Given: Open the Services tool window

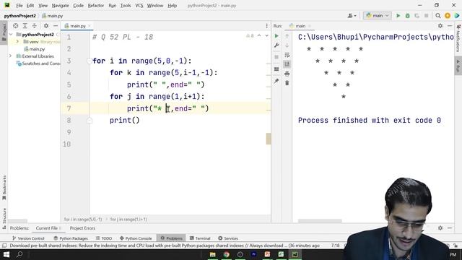Looking at the screenshot, I should point(228,238).
